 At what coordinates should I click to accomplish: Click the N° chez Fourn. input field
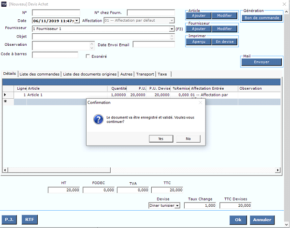[151, 13]
